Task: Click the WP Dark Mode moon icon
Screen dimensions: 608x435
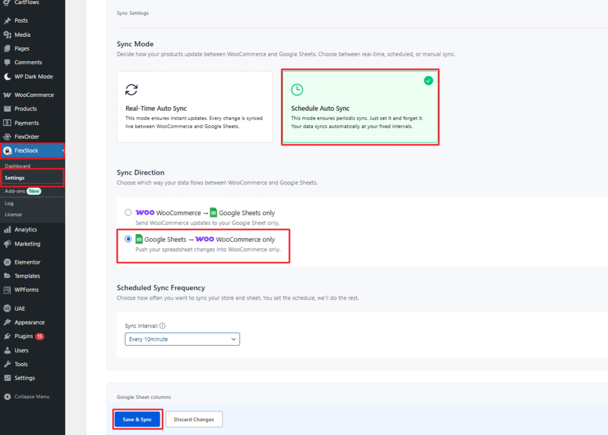Action: click(7, 77)
